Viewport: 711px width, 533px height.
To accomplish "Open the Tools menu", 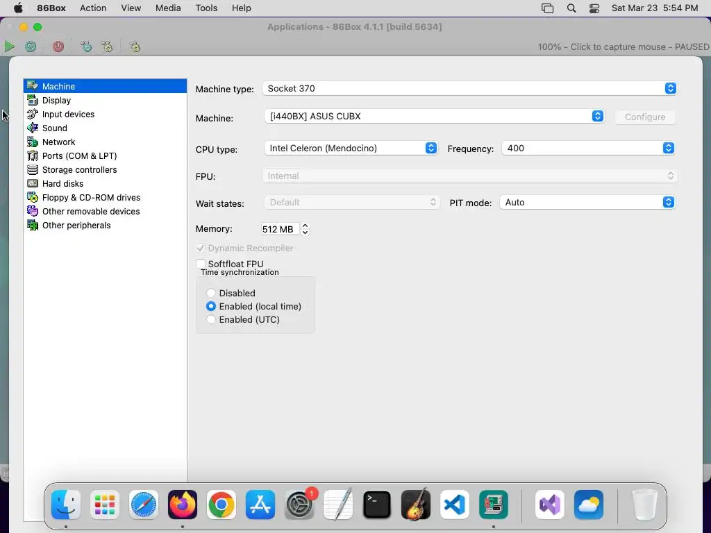I will point(206,8).
